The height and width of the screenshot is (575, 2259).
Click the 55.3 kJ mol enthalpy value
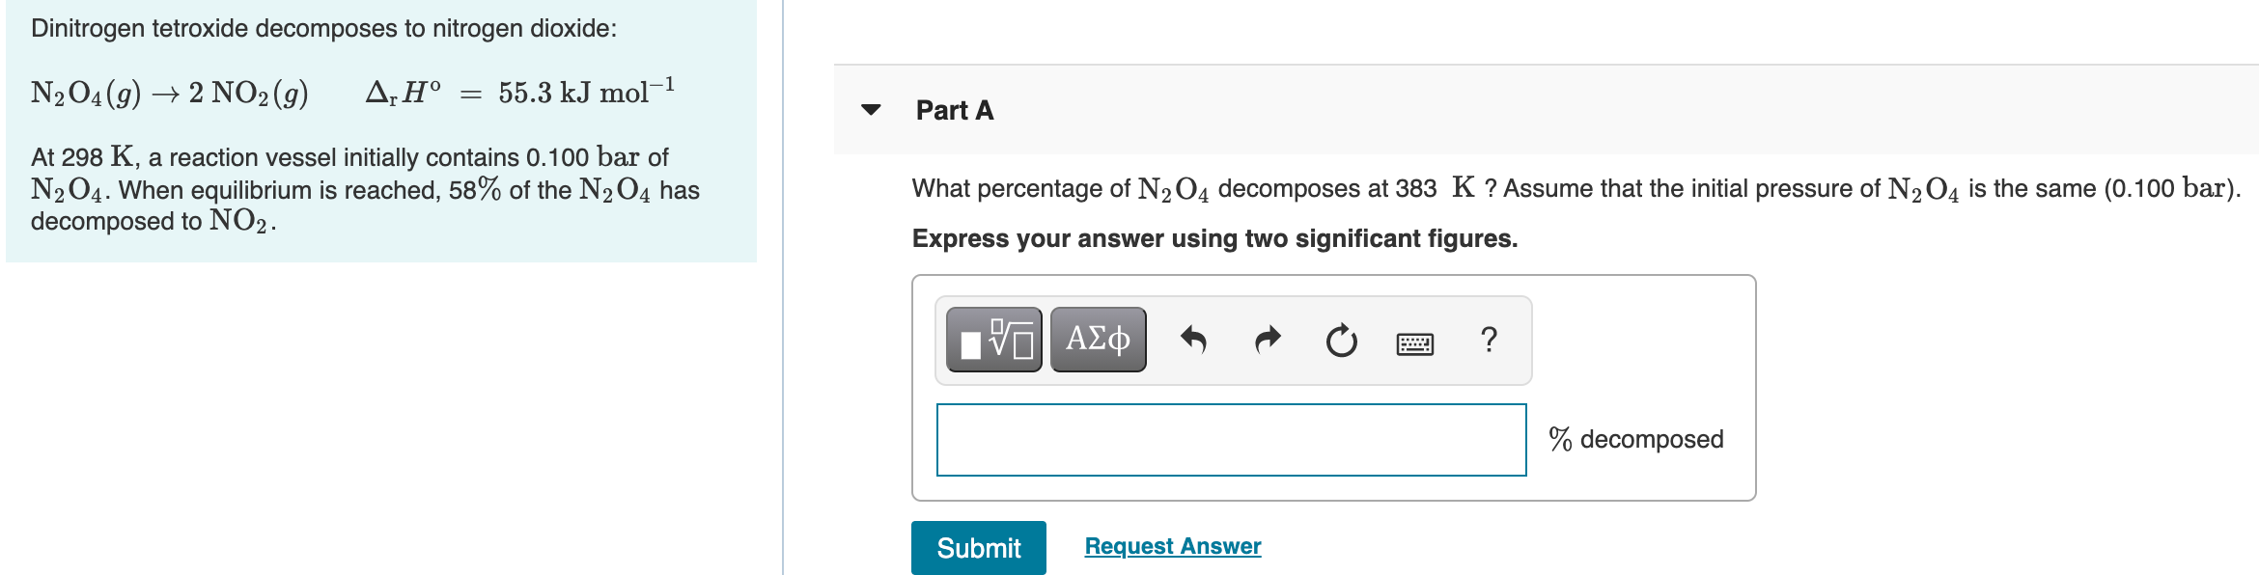[585, 93]
